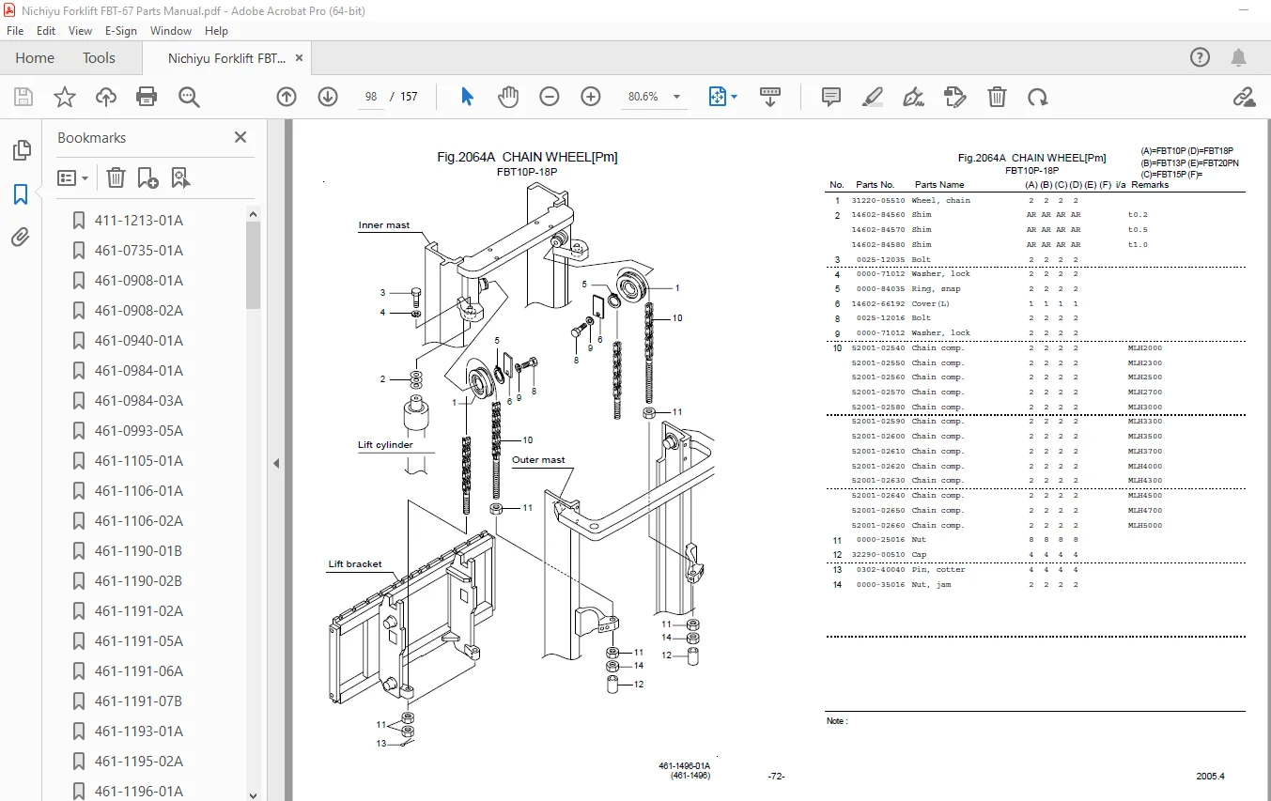Screen dimensions: 1271x801
Task: Open bookmark 461-1196-01A
Action: tap(139, 792)
